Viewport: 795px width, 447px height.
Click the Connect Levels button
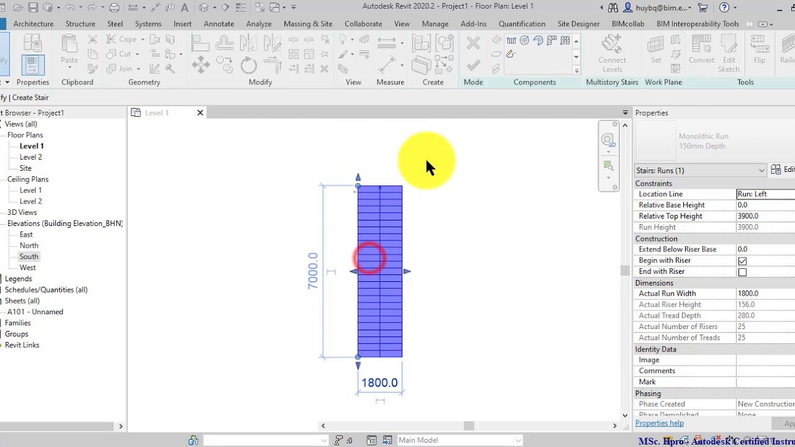coord(612,54)
